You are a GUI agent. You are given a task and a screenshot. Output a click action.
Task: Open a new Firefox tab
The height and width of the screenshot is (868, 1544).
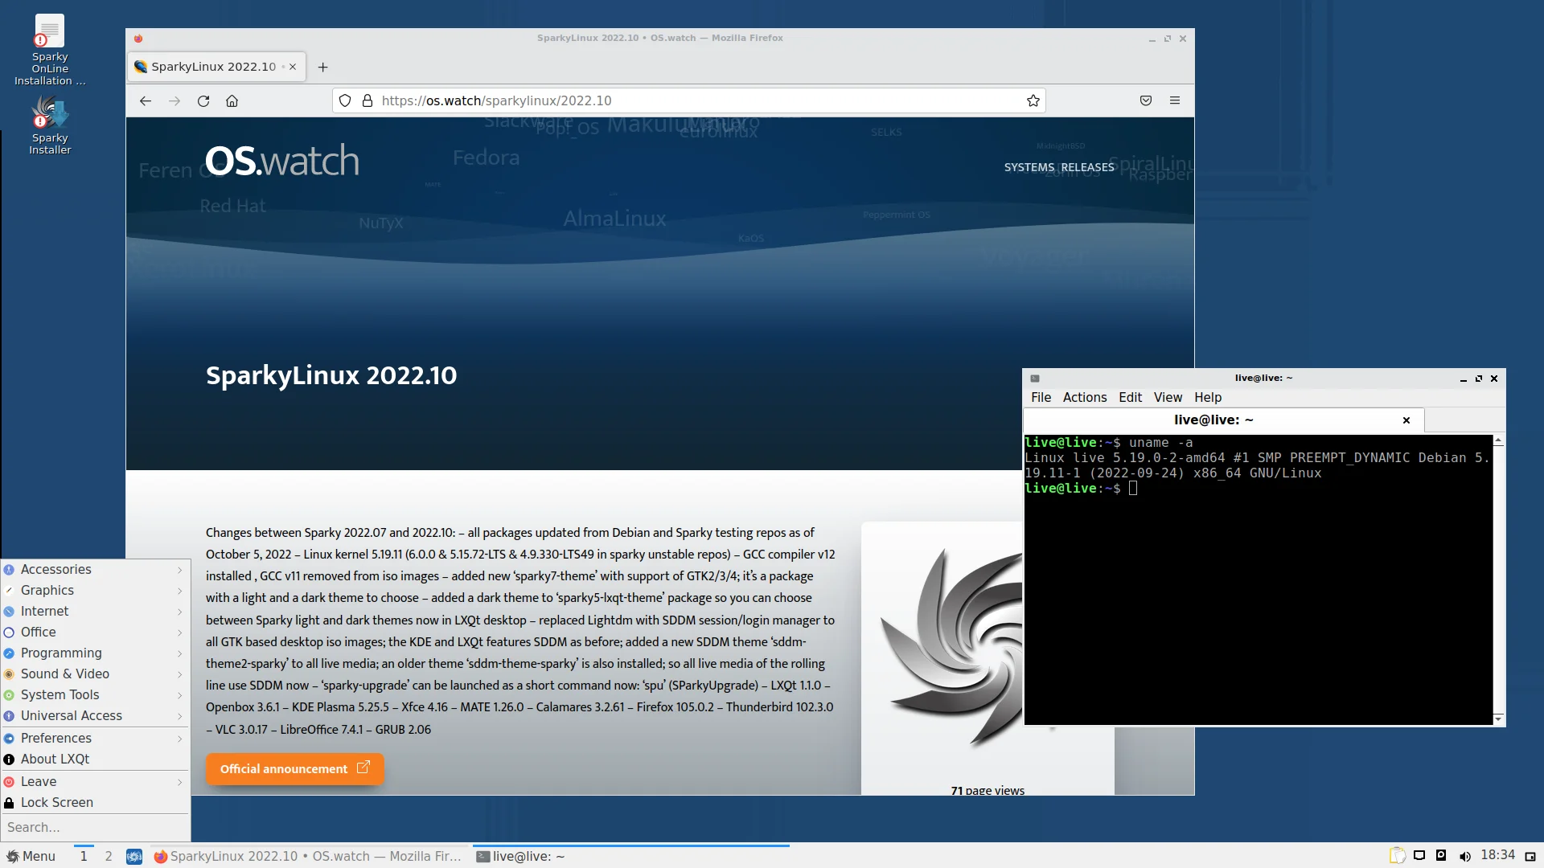tap(322, 67)
